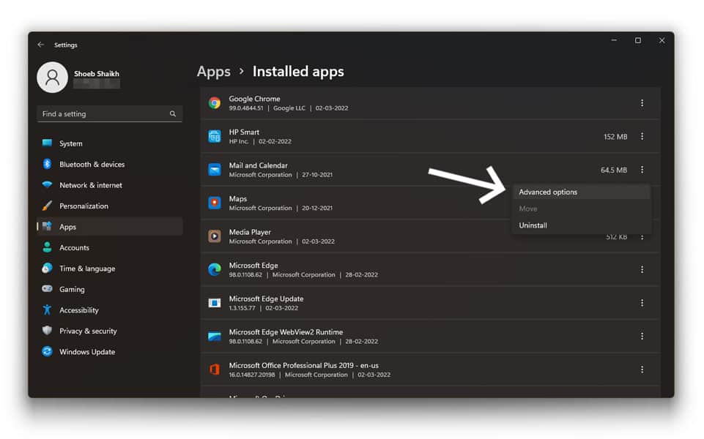Click the Maps app icon
This screenshot has height=439, width=704.
215,203
